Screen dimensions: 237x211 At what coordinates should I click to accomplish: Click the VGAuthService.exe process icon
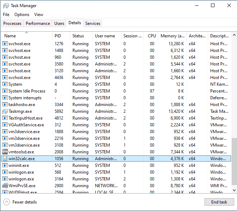5,125
